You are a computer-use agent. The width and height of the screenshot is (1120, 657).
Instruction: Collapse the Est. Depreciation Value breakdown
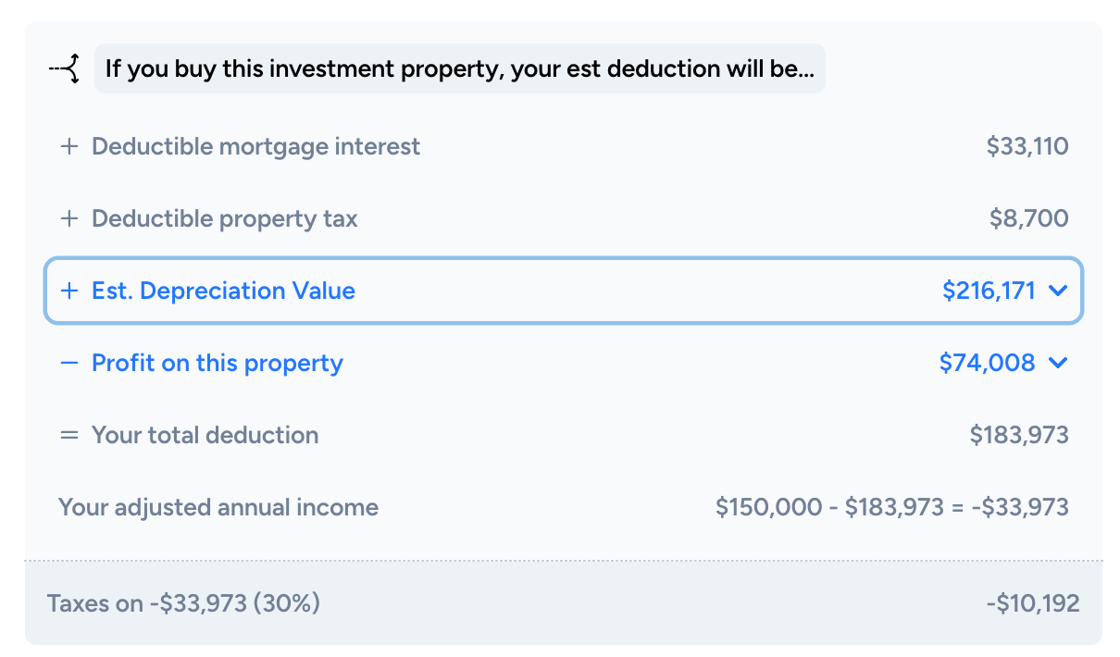tap(1059, 291)
